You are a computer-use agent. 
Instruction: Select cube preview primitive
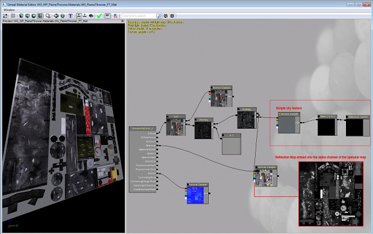[x=27, y=16]
